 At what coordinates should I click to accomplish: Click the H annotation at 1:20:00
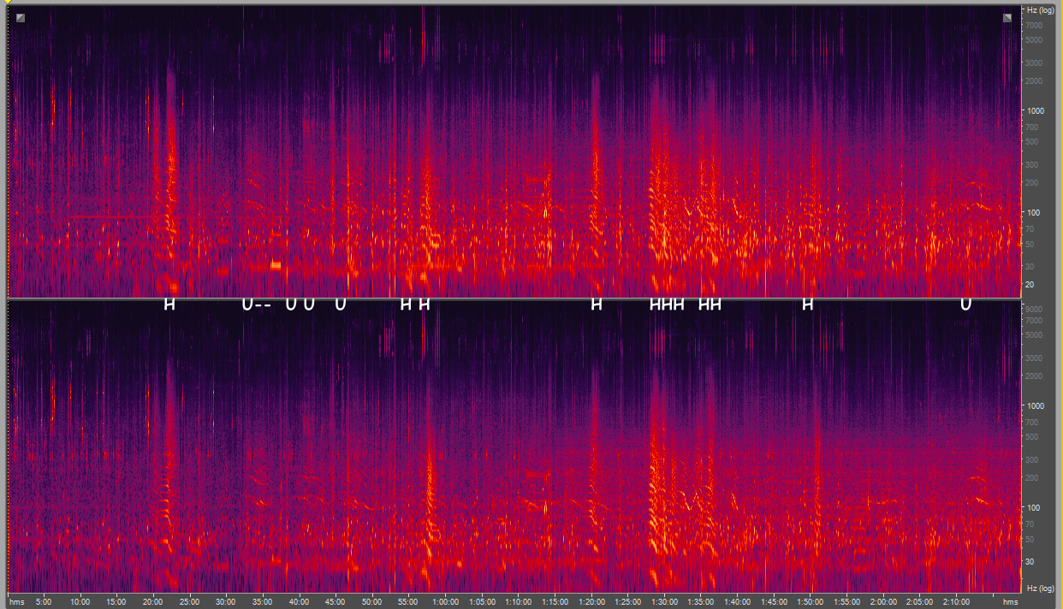(x=597, y=304)
